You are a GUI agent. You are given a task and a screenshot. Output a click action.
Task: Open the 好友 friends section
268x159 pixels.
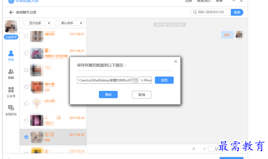click(x=11, y=56)
